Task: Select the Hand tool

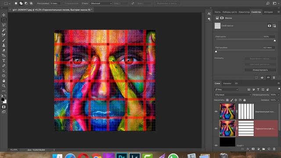Action: point(4,81)
